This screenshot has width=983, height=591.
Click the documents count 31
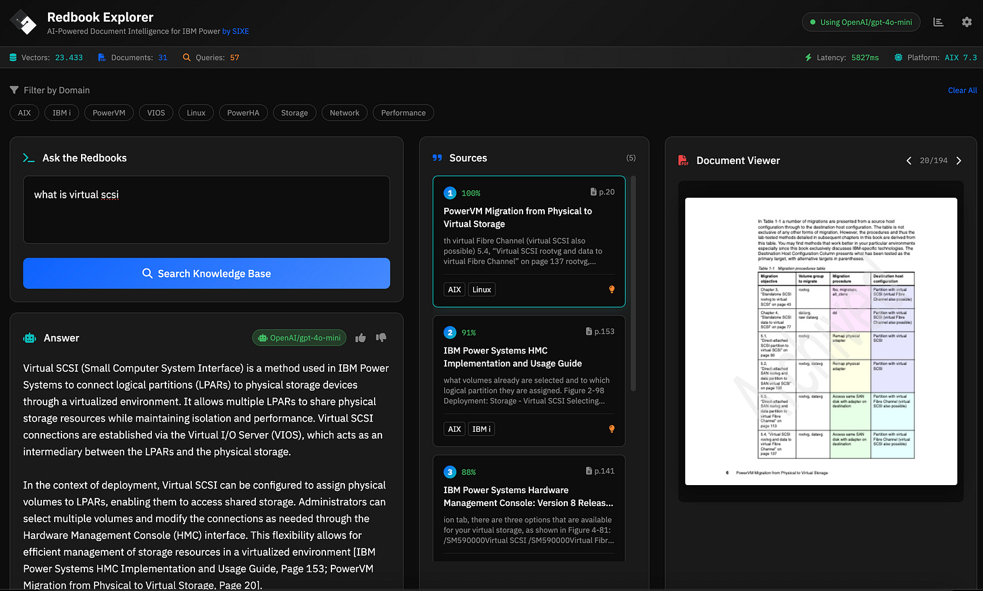[x=163, y=57]
